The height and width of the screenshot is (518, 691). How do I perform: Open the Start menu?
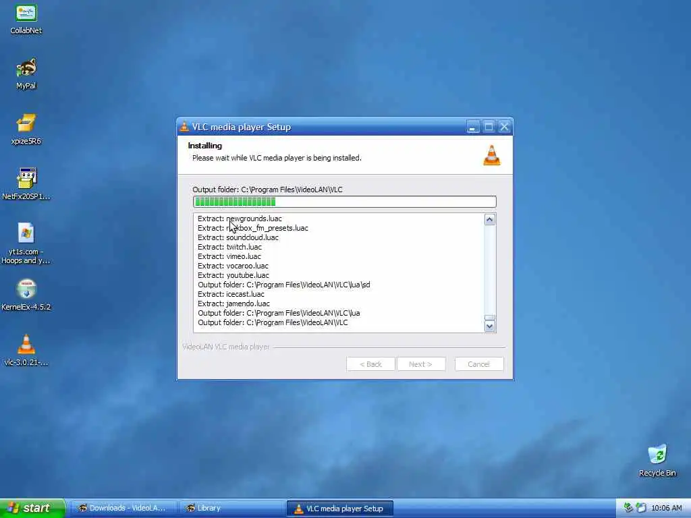[x=32, y=508]
